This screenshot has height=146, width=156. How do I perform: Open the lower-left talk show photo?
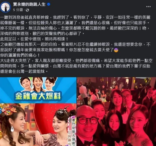tap(38, 125)
